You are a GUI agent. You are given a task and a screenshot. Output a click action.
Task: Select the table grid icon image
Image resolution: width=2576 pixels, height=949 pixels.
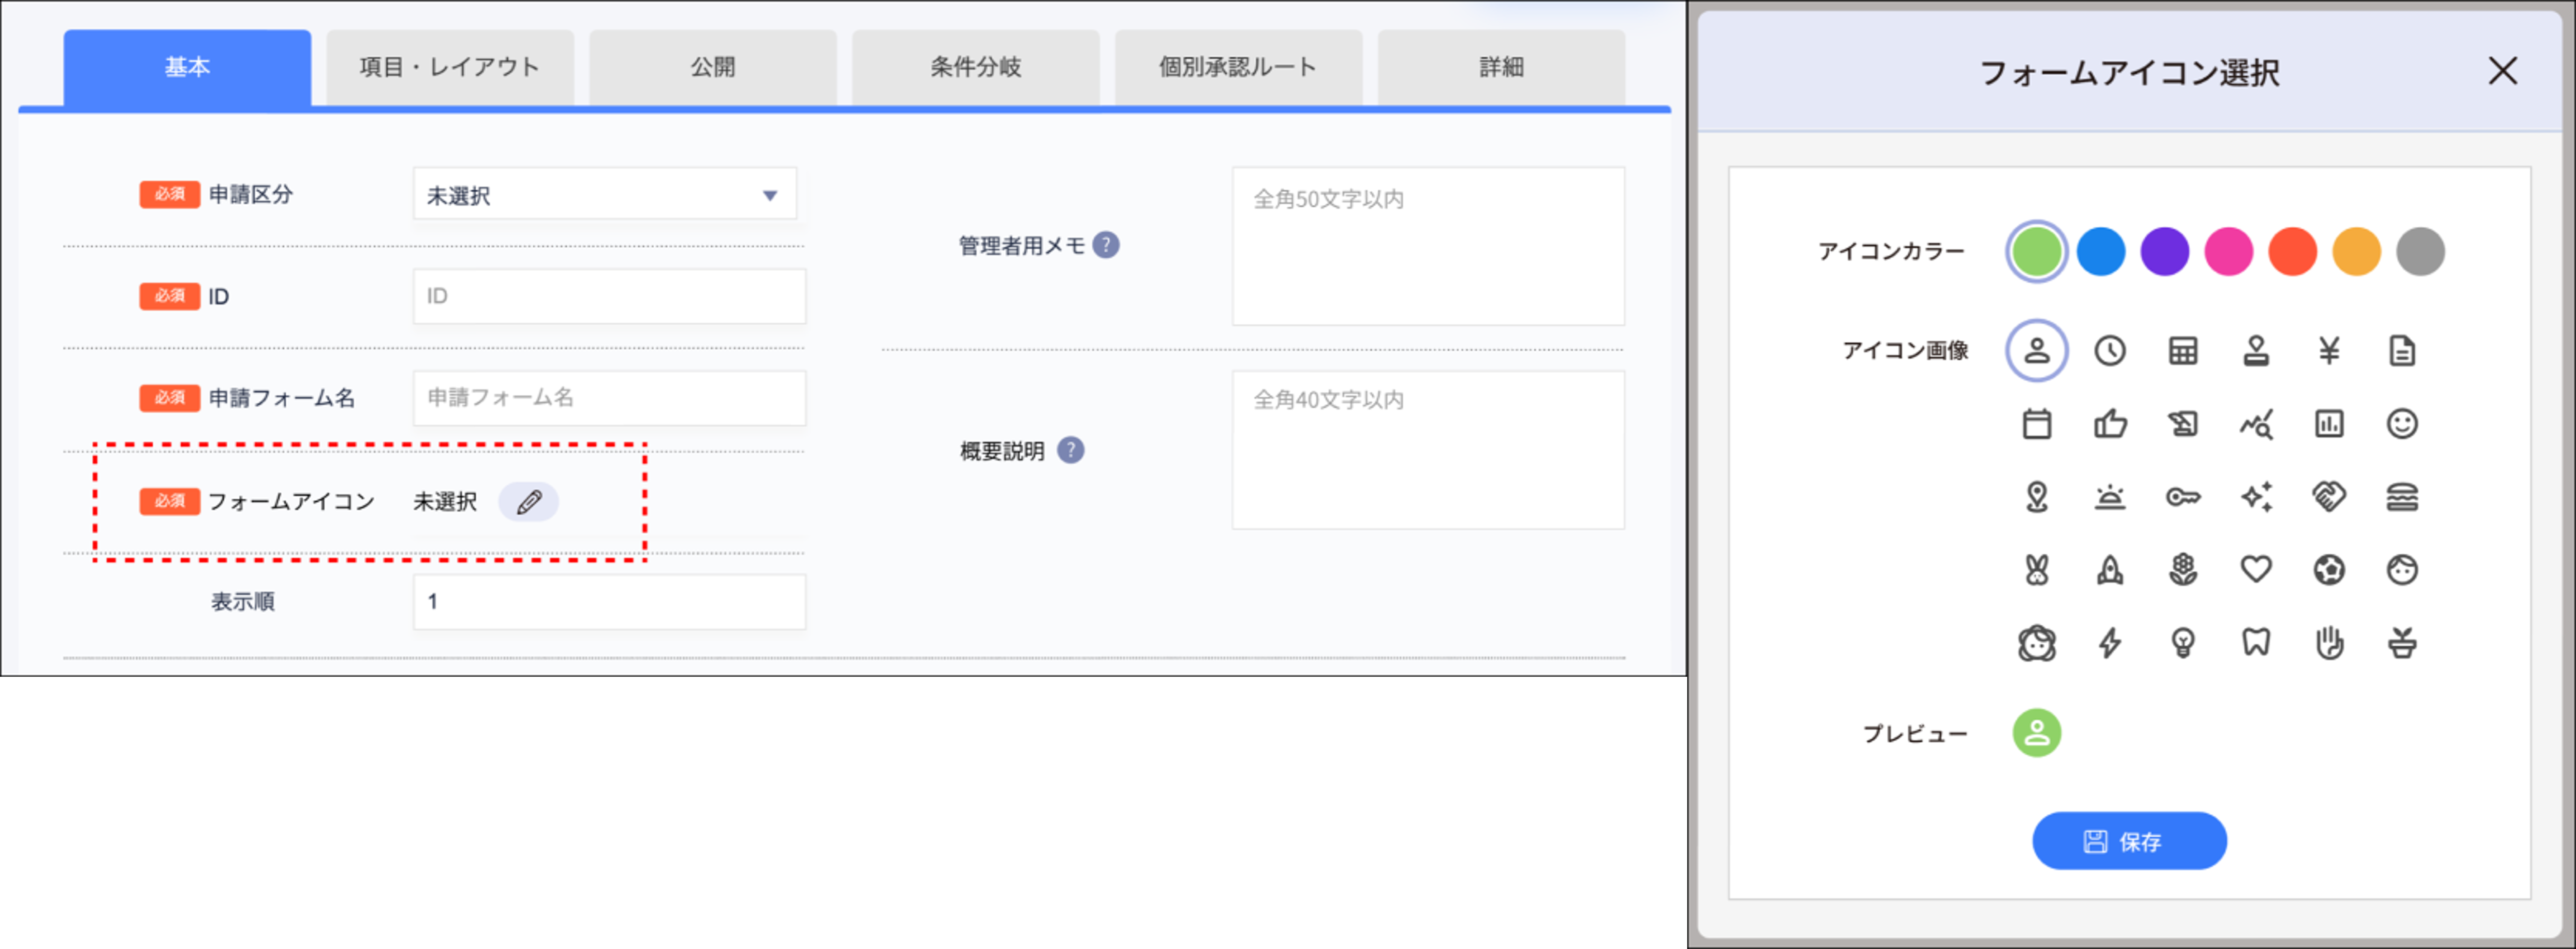point(2183,351)
